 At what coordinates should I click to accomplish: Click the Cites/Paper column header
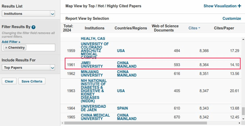(x=224, y=28)
